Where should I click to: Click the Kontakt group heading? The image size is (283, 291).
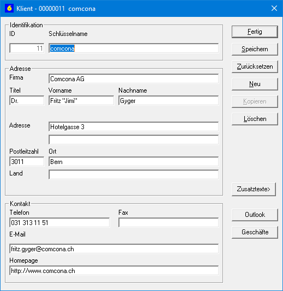click(x=20, y=204)
